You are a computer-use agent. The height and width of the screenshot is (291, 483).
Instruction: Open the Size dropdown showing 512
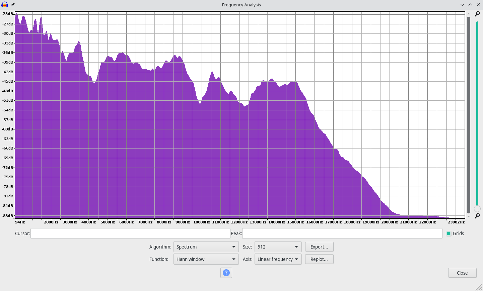click(x=278, y=247)
